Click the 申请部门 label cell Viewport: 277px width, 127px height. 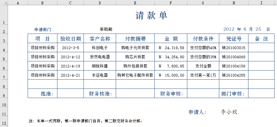coord(43,30)
